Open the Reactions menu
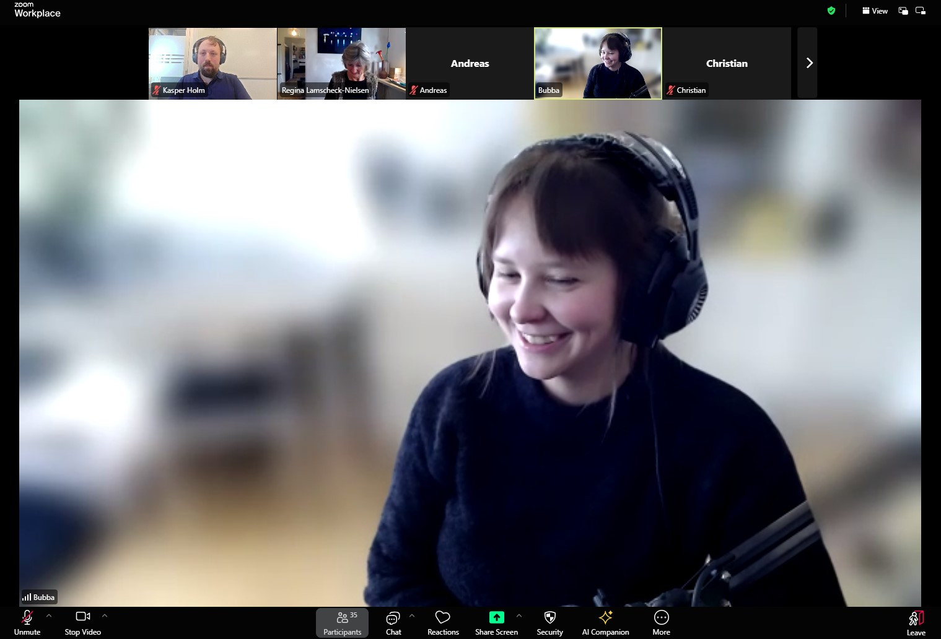This screenshot has height=639, width=941. pos(442,622)
